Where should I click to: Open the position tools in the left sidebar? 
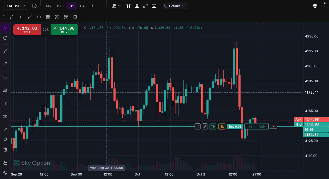click(x=5, y=116)
